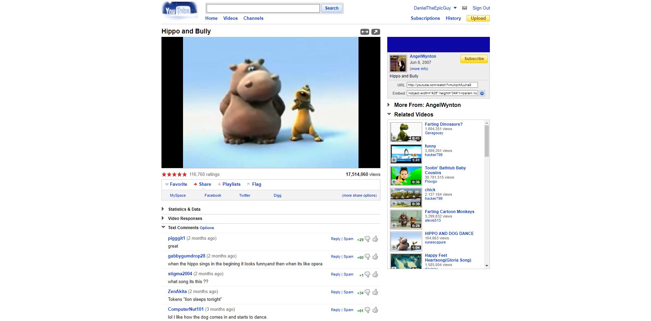Add HIPPO AND DOG DANCE to quicklist
Screen dimensions: 651x321
(394, 248)
